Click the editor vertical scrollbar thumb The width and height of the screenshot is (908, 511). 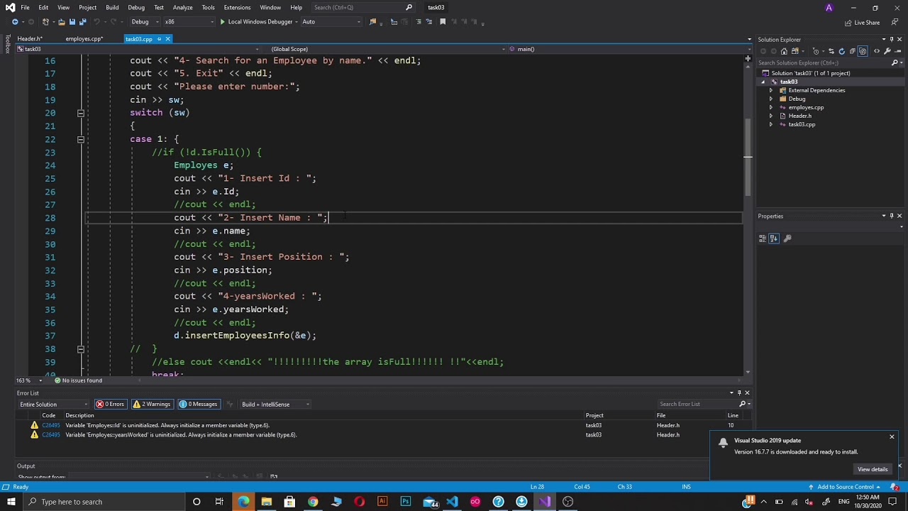tap(748, 157)
